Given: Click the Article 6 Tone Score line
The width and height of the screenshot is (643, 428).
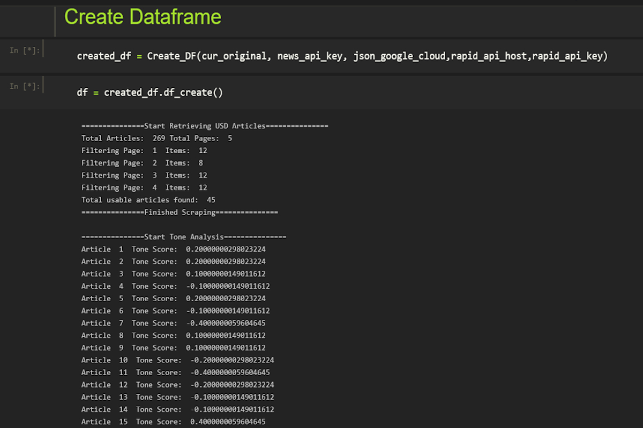Looking at the screenshot, I should (x=175, y=311).
